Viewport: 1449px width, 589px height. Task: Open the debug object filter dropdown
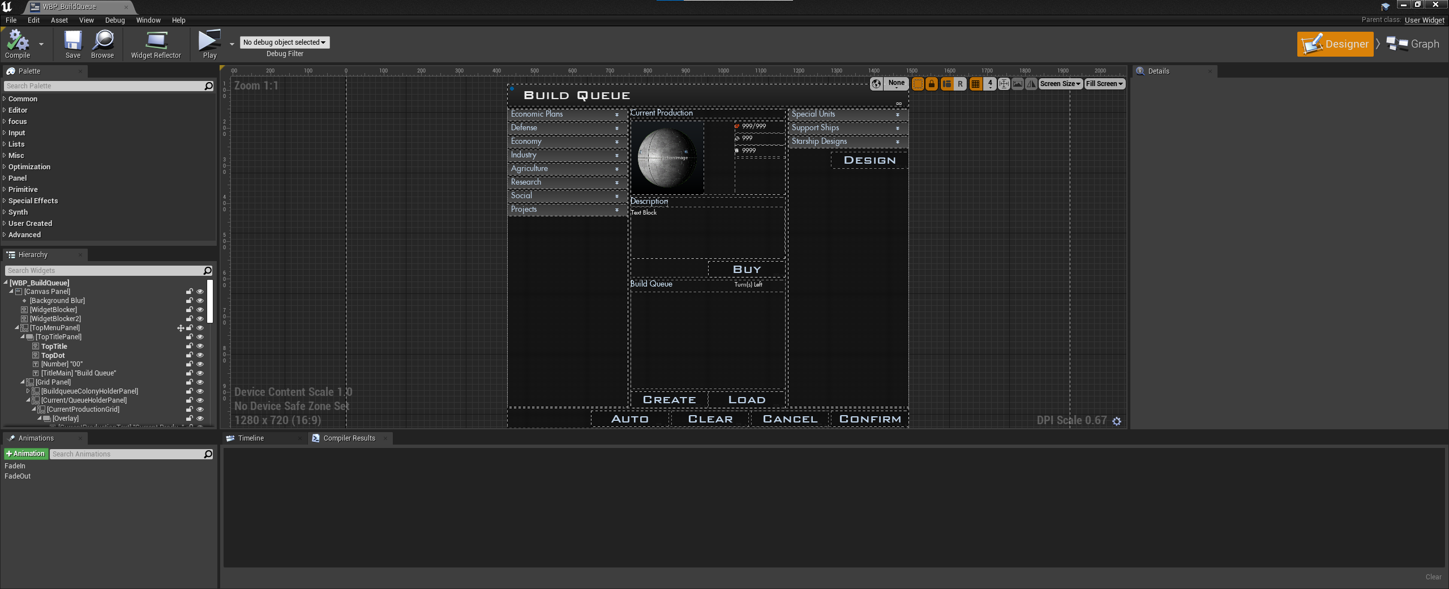284,42
